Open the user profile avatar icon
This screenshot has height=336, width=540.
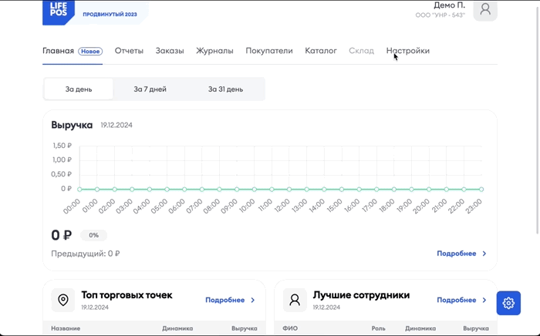click(485, 10)
